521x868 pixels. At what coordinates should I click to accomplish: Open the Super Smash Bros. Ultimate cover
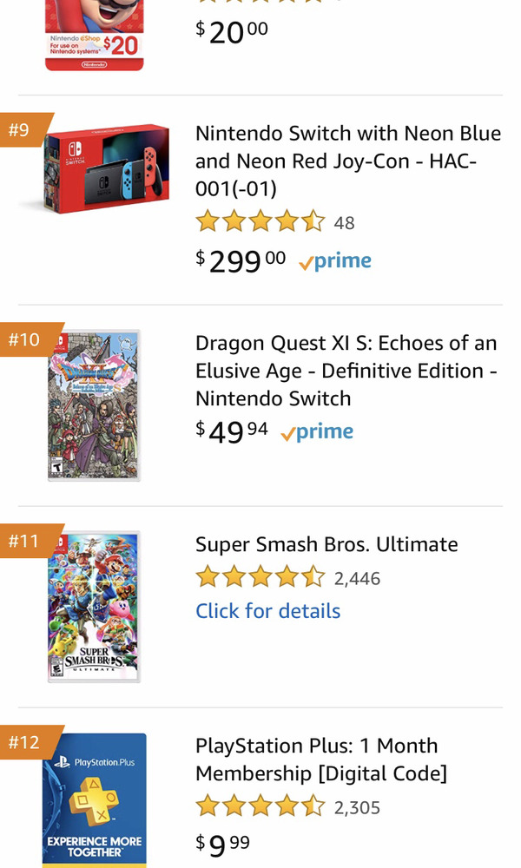(x=94, y=606)
